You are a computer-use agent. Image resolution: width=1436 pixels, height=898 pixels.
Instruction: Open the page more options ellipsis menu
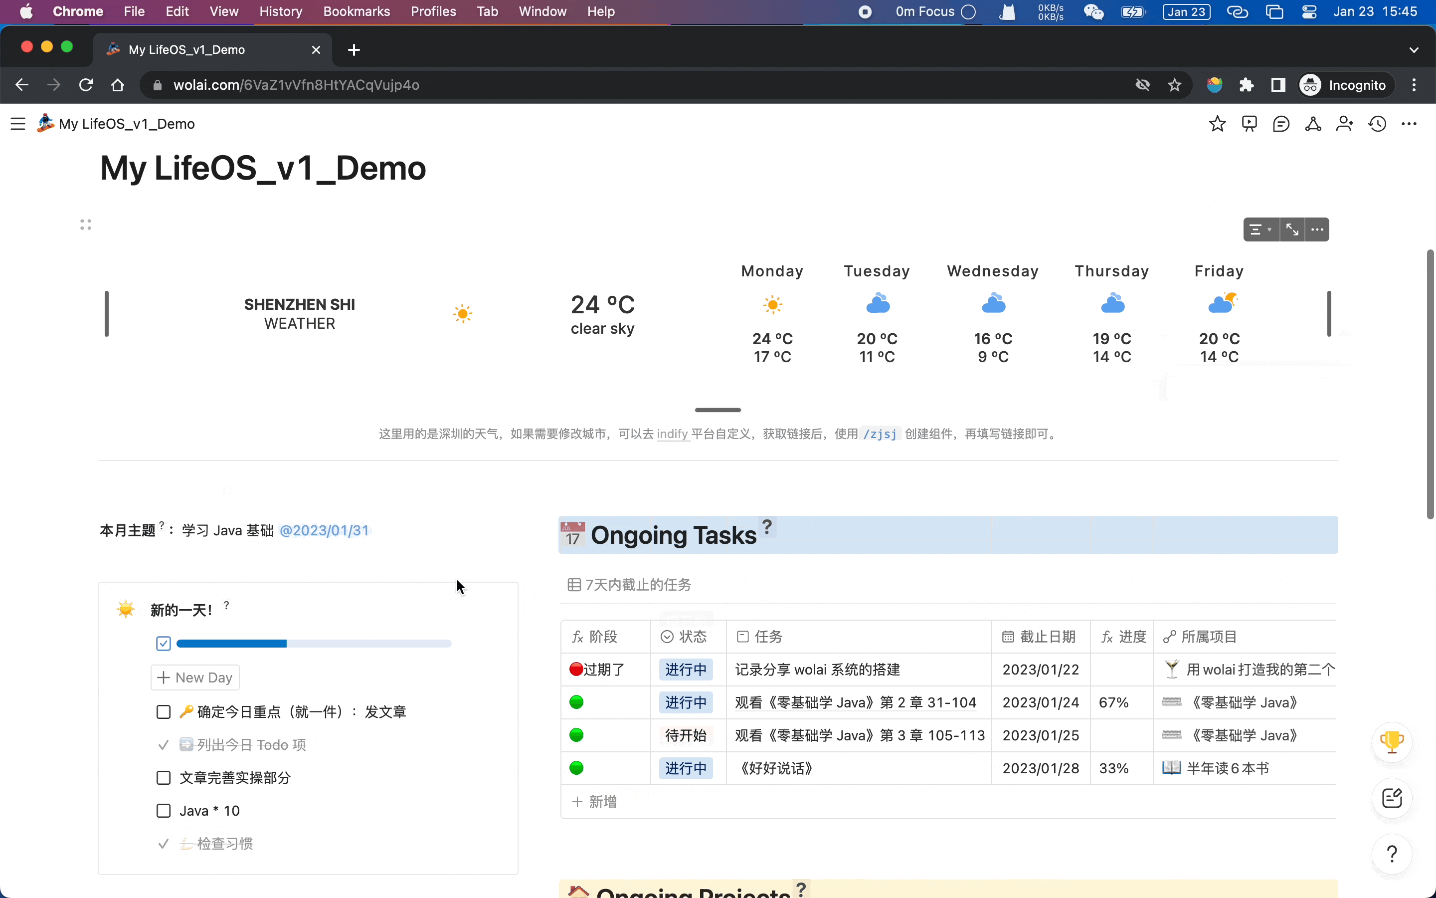point(1409,124)
